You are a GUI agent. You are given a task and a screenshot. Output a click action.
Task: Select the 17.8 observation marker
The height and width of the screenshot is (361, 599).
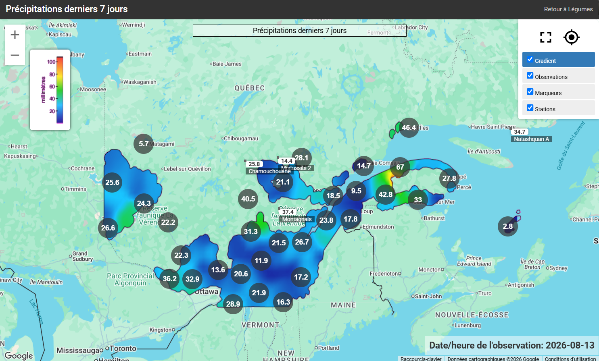(351, 219)
